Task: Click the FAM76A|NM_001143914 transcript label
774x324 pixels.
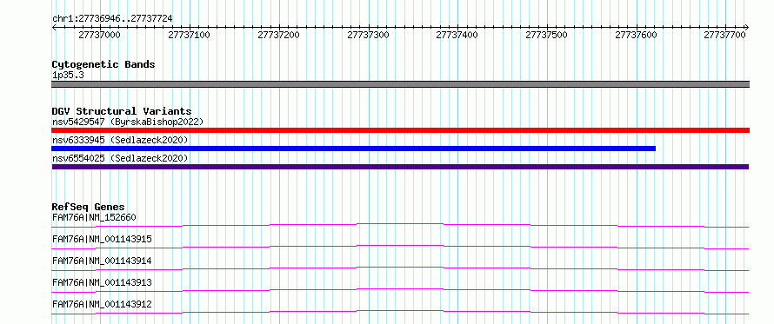Action: (x=102, y=261)
